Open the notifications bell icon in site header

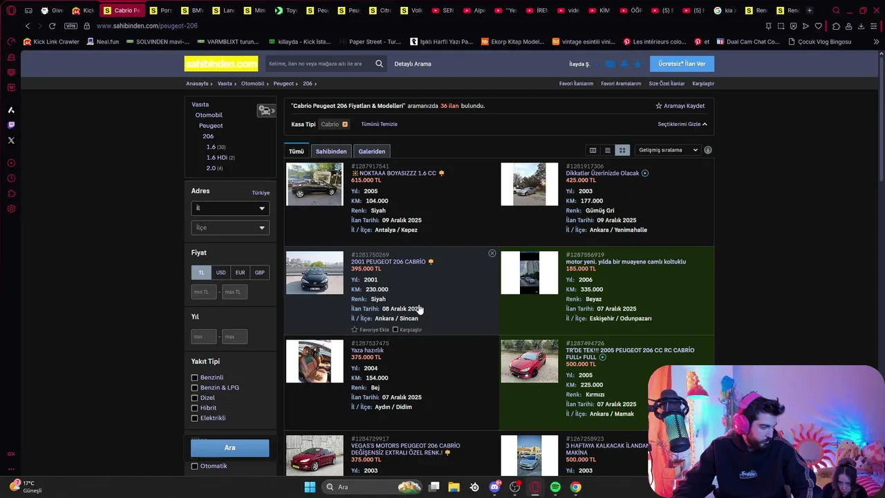624,64
